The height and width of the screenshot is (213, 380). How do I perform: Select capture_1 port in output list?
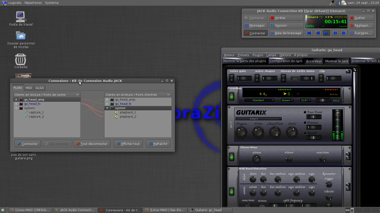[36, 112]
